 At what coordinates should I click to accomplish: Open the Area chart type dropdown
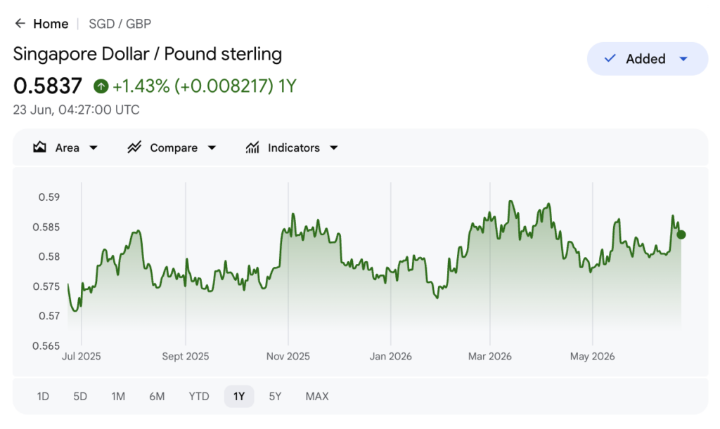pyautogui.click(x=65, y=147)
